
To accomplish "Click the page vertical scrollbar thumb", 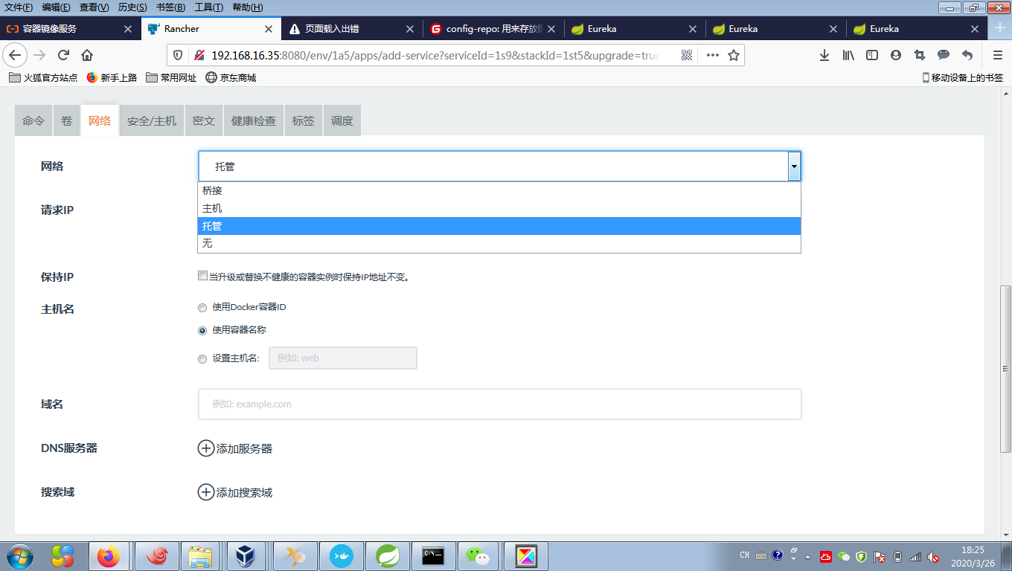I will tap(1005, 368).
